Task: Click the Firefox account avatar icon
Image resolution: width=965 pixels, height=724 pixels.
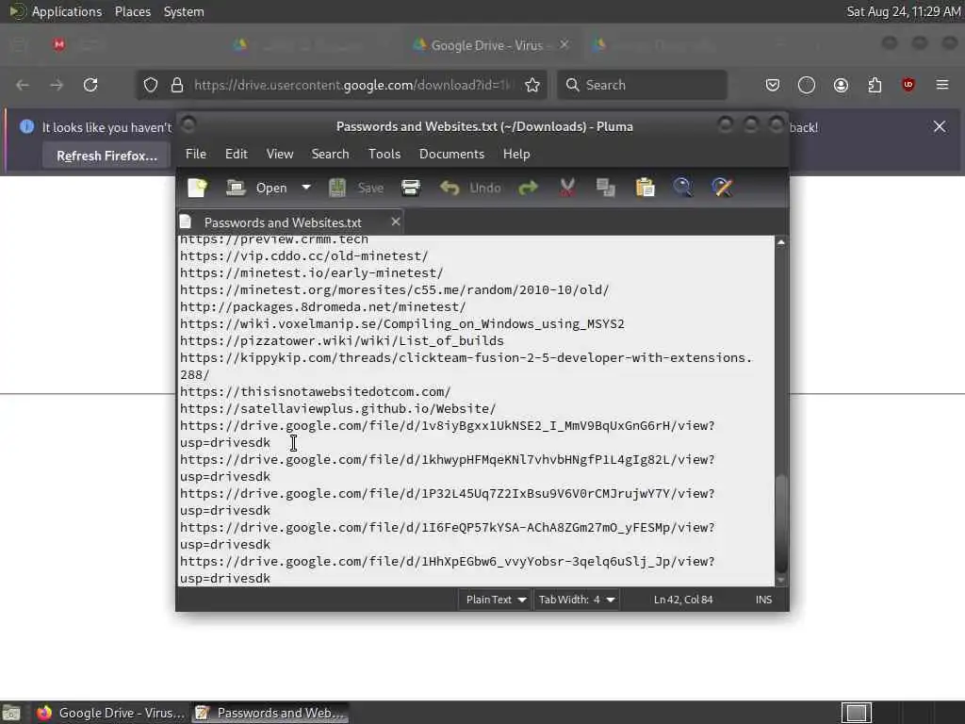Action: (x=841, y=85)
